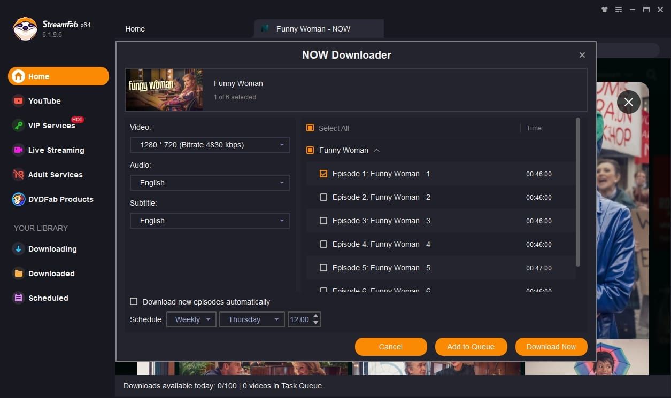Open the Thursday schedule day dropdown
This screenshot has height=398, width=671.
252,319
